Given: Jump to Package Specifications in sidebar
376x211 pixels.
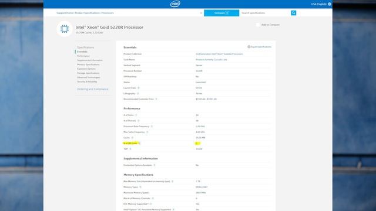Looking at the screenshot, I should pyautogui.click(x=88, y=73).
